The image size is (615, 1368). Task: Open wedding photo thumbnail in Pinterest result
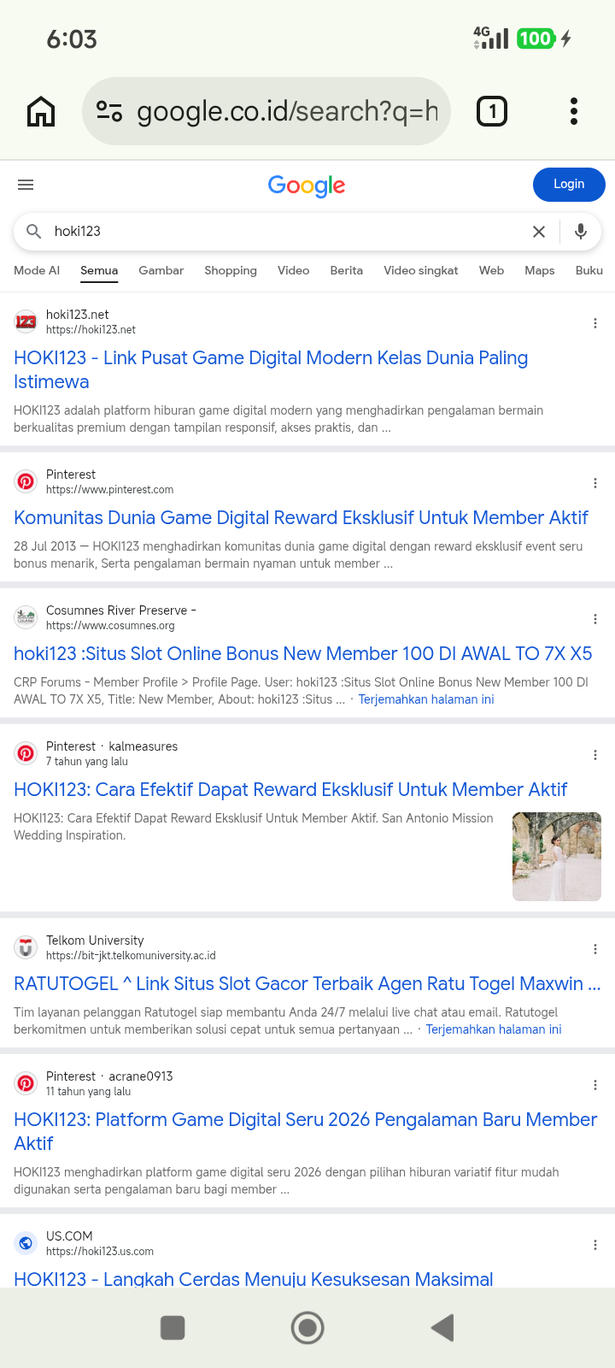click(x=557, y=857)
